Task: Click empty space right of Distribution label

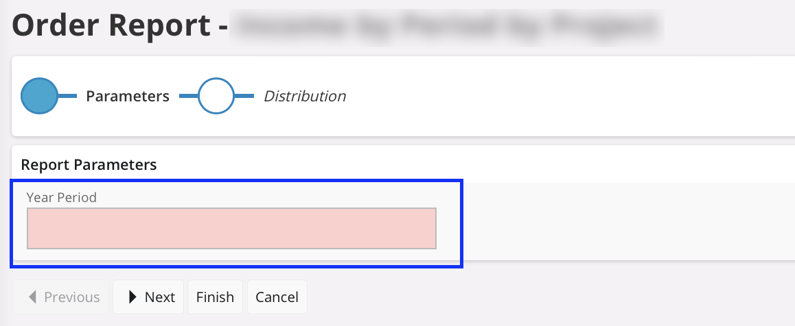Action: coord(549,97)
